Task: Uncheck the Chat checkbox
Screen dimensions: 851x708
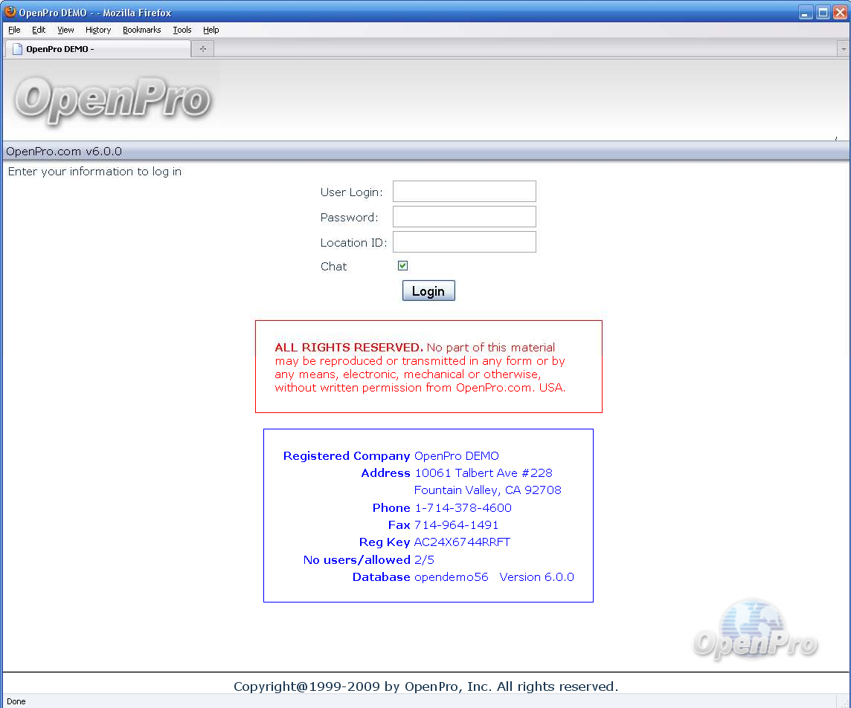Action: [403, 266]
